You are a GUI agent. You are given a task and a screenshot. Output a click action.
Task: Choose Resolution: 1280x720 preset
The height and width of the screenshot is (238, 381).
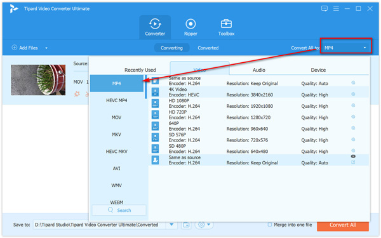pyautogui.click(x=259, y=115)
